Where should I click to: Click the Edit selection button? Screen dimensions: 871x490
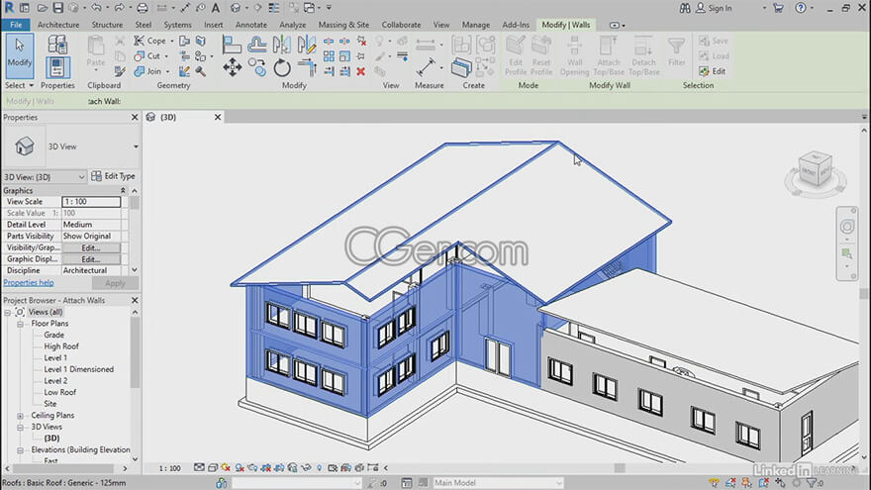713,71
